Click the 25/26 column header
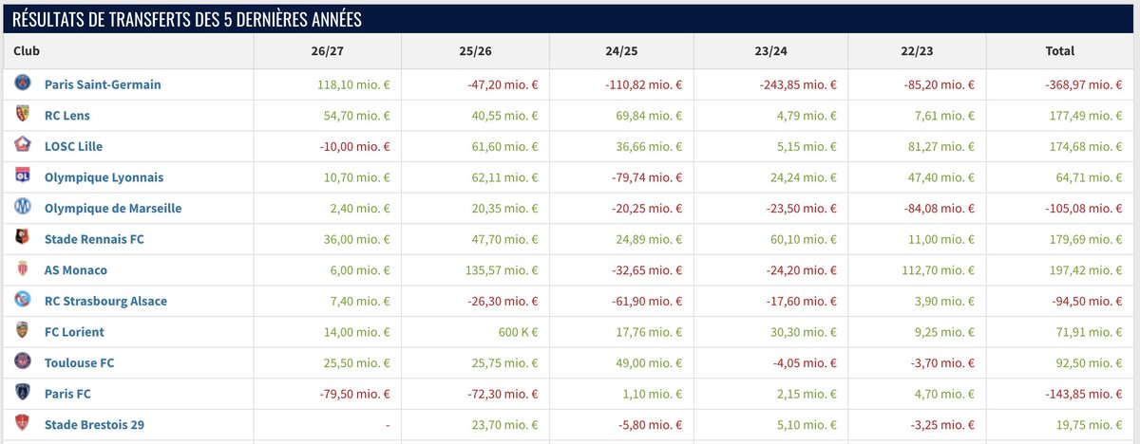1140x444 pixels. (475, 51)
